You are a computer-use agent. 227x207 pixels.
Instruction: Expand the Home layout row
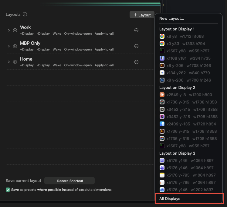click(9, 62)
